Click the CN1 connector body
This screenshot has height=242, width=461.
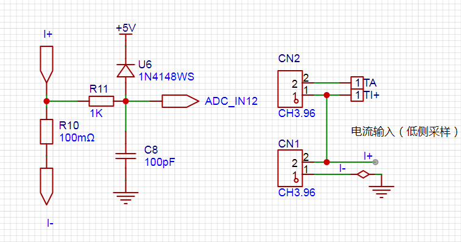290,168
